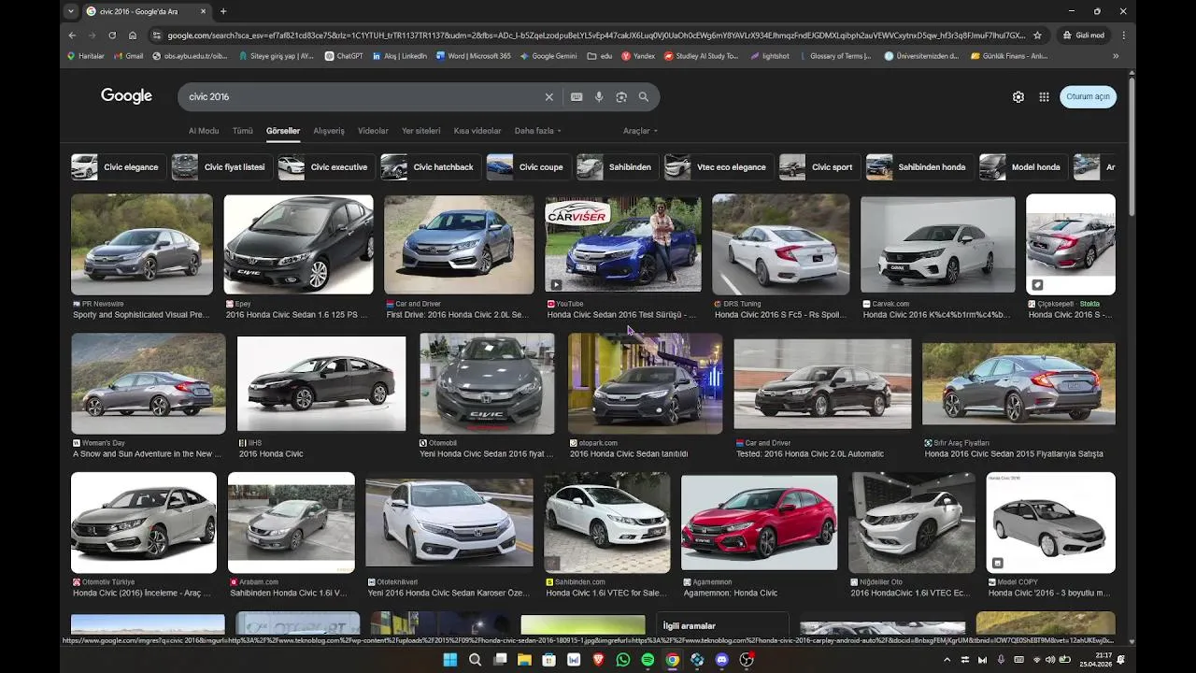Open the Google apps grid
The image size is (1196, 673).
pos(1045,97)
